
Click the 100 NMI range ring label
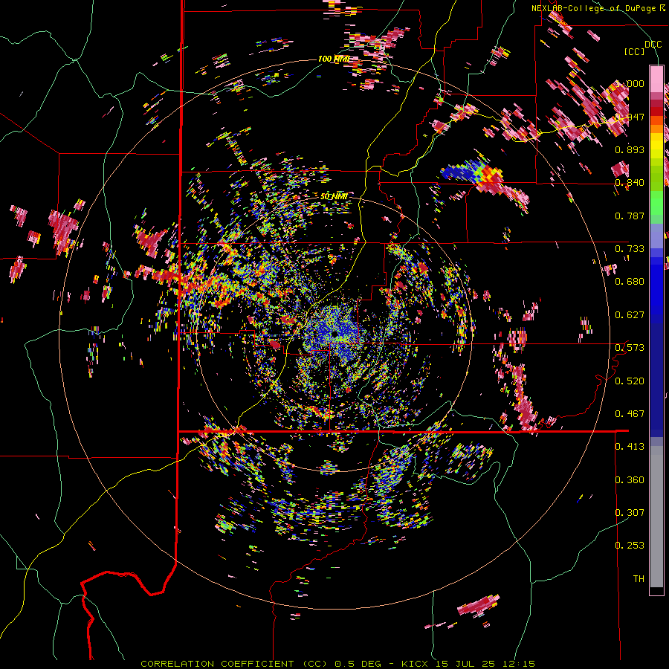(x=333, y=59)
